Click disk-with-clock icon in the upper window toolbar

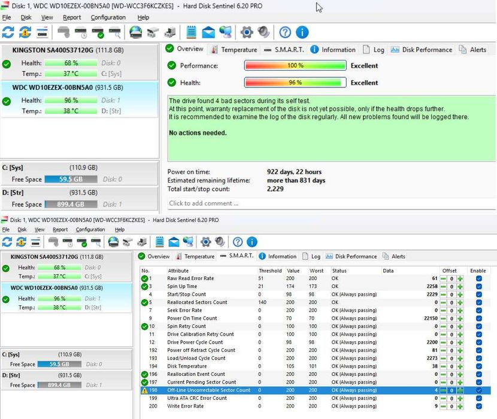(81, 32)
